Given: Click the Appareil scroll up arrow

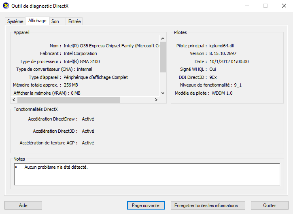Looking at the screenshot, I should tap(163, 38).
